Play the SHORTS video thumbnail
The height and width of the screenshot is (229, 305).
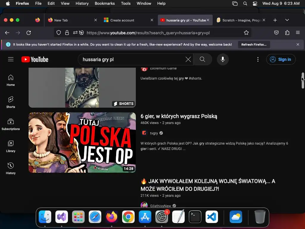tap(82, 87)
